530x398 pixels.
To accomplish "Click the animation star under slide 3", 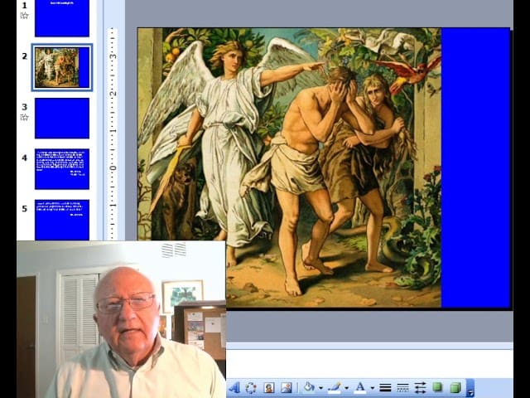I will 24,117.
